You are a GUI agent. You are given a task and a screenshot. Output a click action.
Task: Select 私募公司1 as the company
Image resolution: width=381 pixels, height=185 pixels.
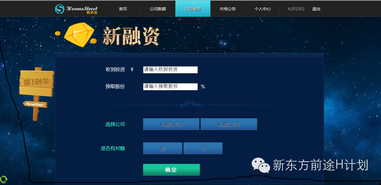click(171, 124)
